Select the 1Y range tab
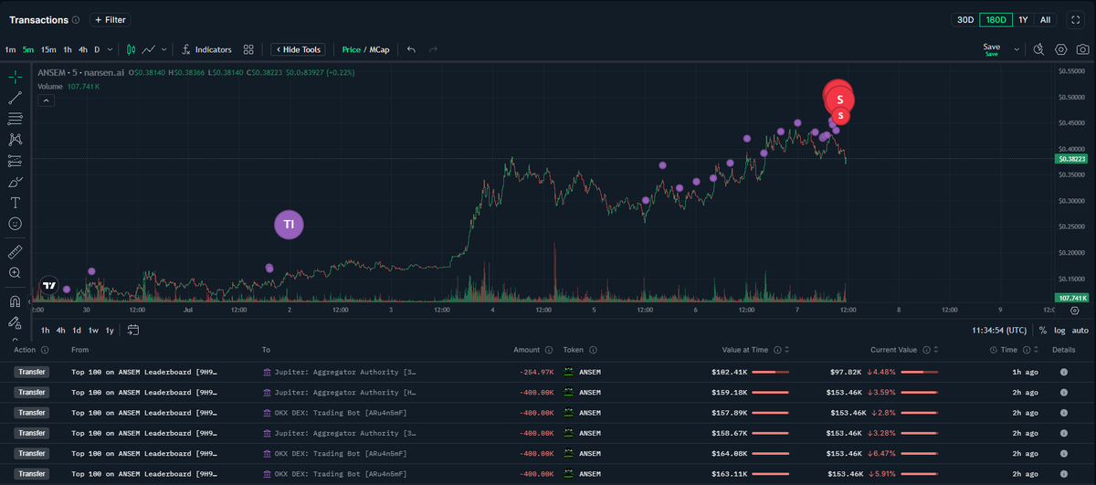This screenshot has height=485, width=1096. [x=1023, y=19]
